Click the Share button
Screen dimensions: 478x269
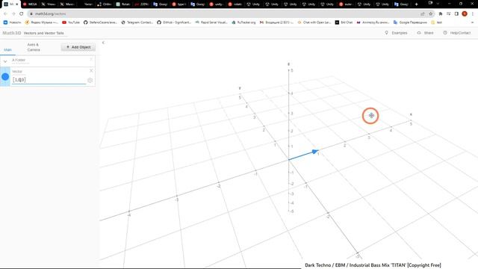425,33
